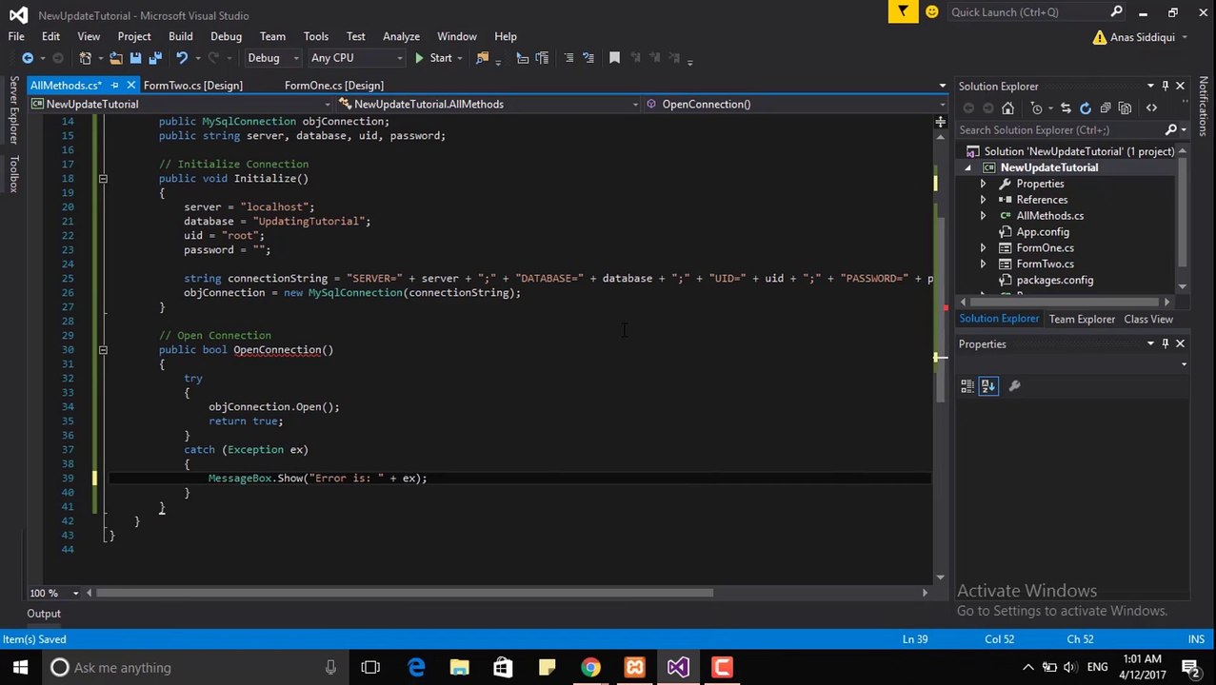Image resolution: width=1216 pixels, height=685 pixels.
Task: Refresh the Solution Explorer
Action: click(1085, 108)
